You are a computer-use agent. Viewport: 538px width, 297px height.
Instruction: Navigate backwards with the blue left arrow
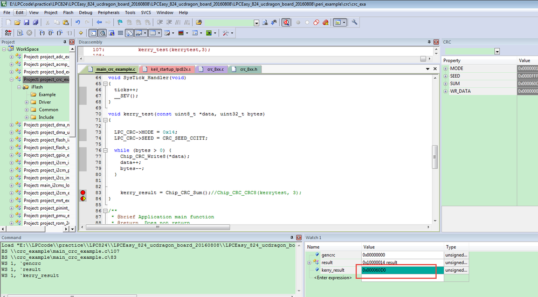(x=99, y=22)
